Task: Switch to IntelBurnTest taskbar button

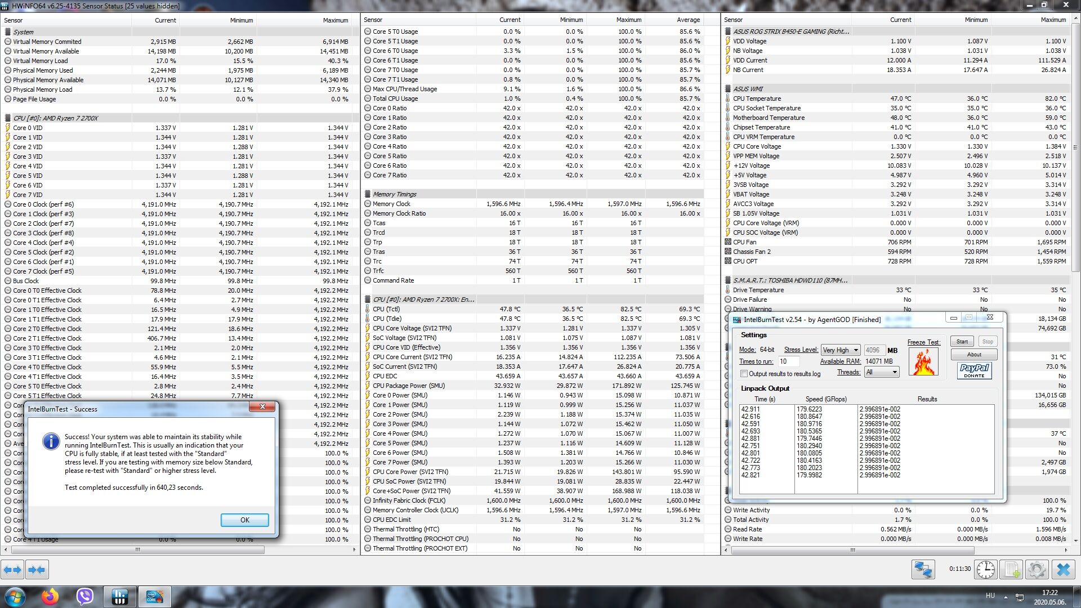Action: 155,597
